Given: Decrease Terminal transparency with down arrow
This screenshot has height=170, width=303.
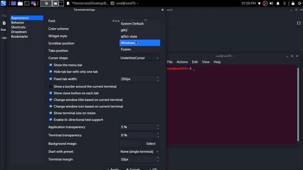Looking at the screenshot, I should 158,137.
